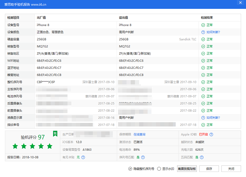The width and height of the screenshot is (246, 177).
Task: Click the read MQ7G2 sales model value
Action: pos(124,46)
